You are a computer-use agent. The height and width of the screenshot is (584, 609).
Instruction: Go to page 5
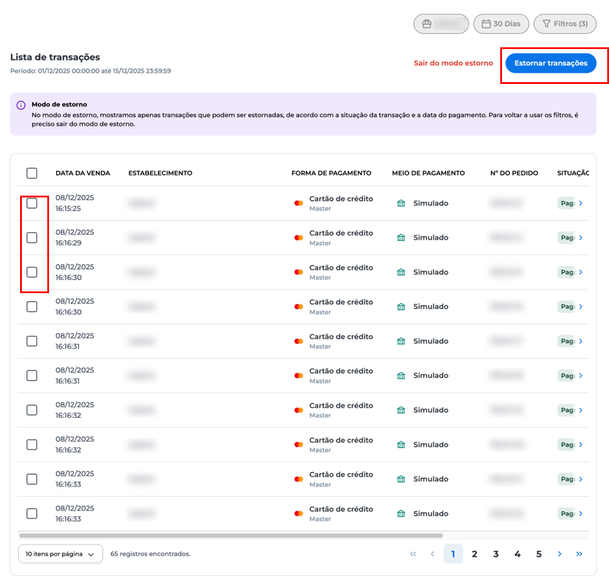coord(539,554)
